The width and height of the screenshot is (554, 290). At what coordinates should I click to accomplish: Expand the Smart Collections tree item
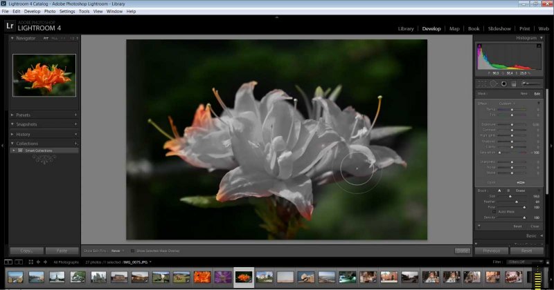click(13, 150)
